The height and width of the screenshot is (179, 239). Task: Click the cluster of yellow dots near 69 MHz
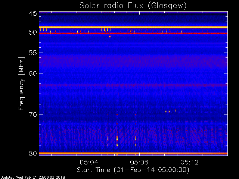(167, 112)
